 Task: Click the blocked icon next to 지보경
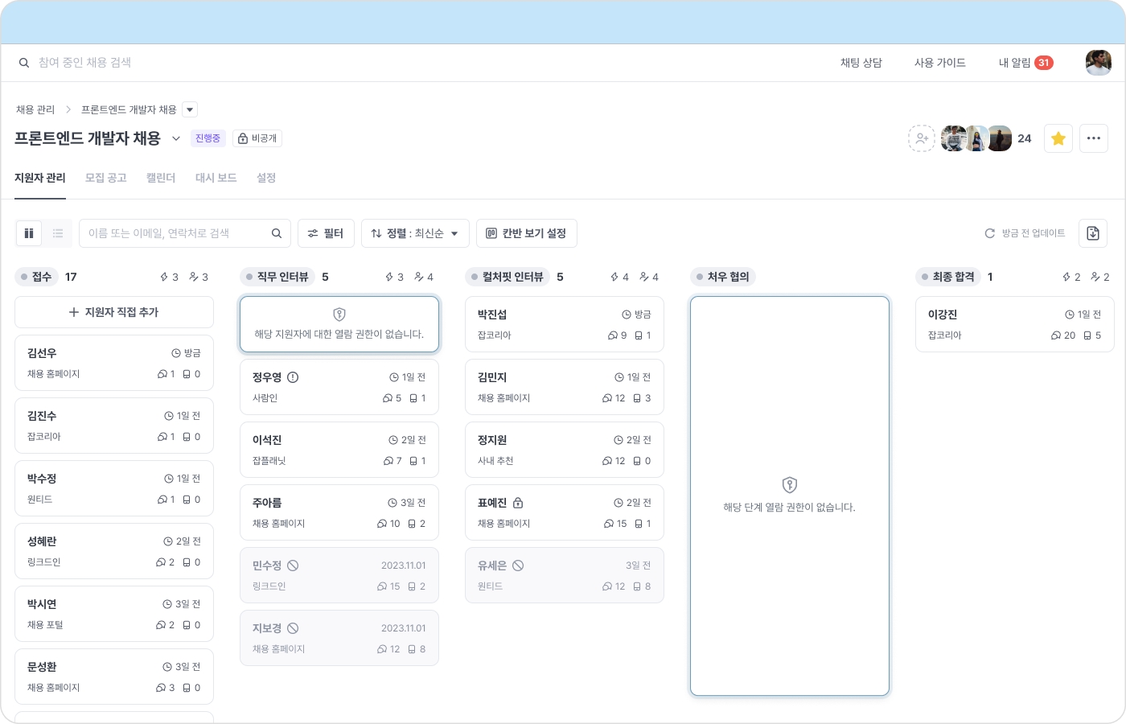293,628
